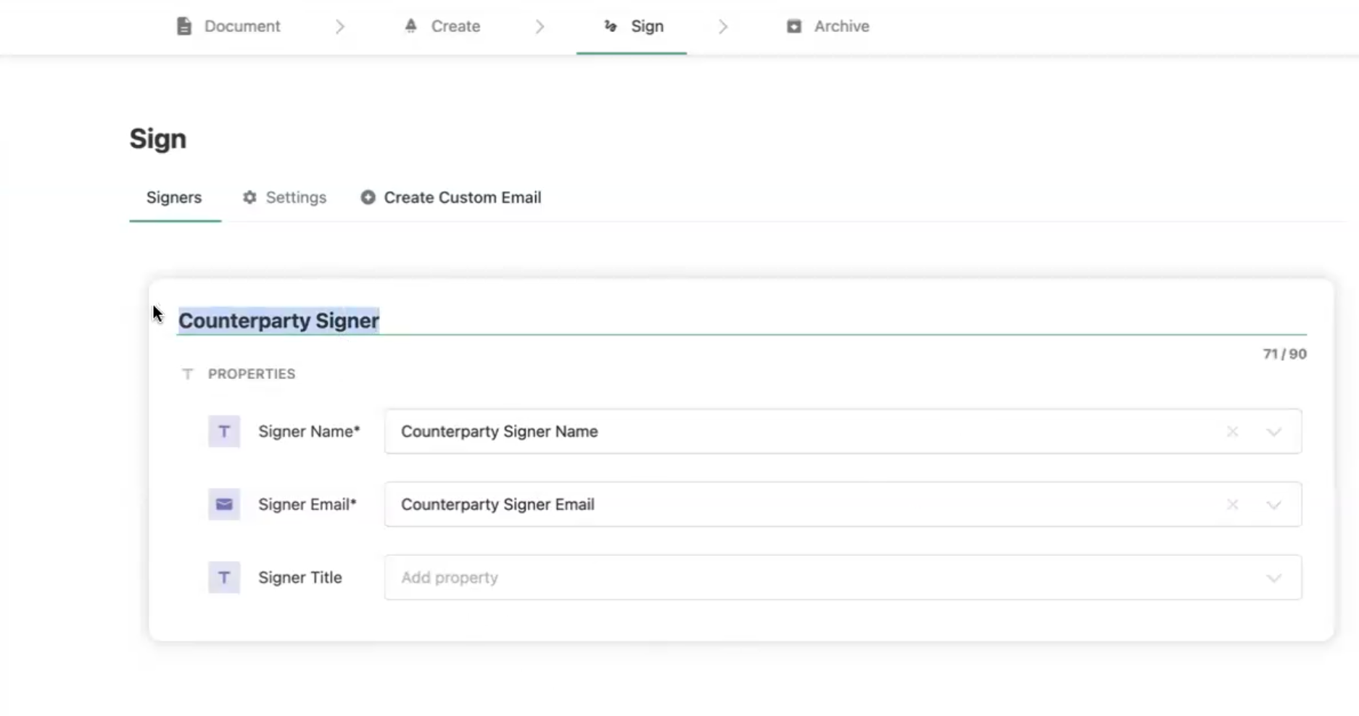
Task: Click the Document page icon
Action: click(x=184, y=26)
